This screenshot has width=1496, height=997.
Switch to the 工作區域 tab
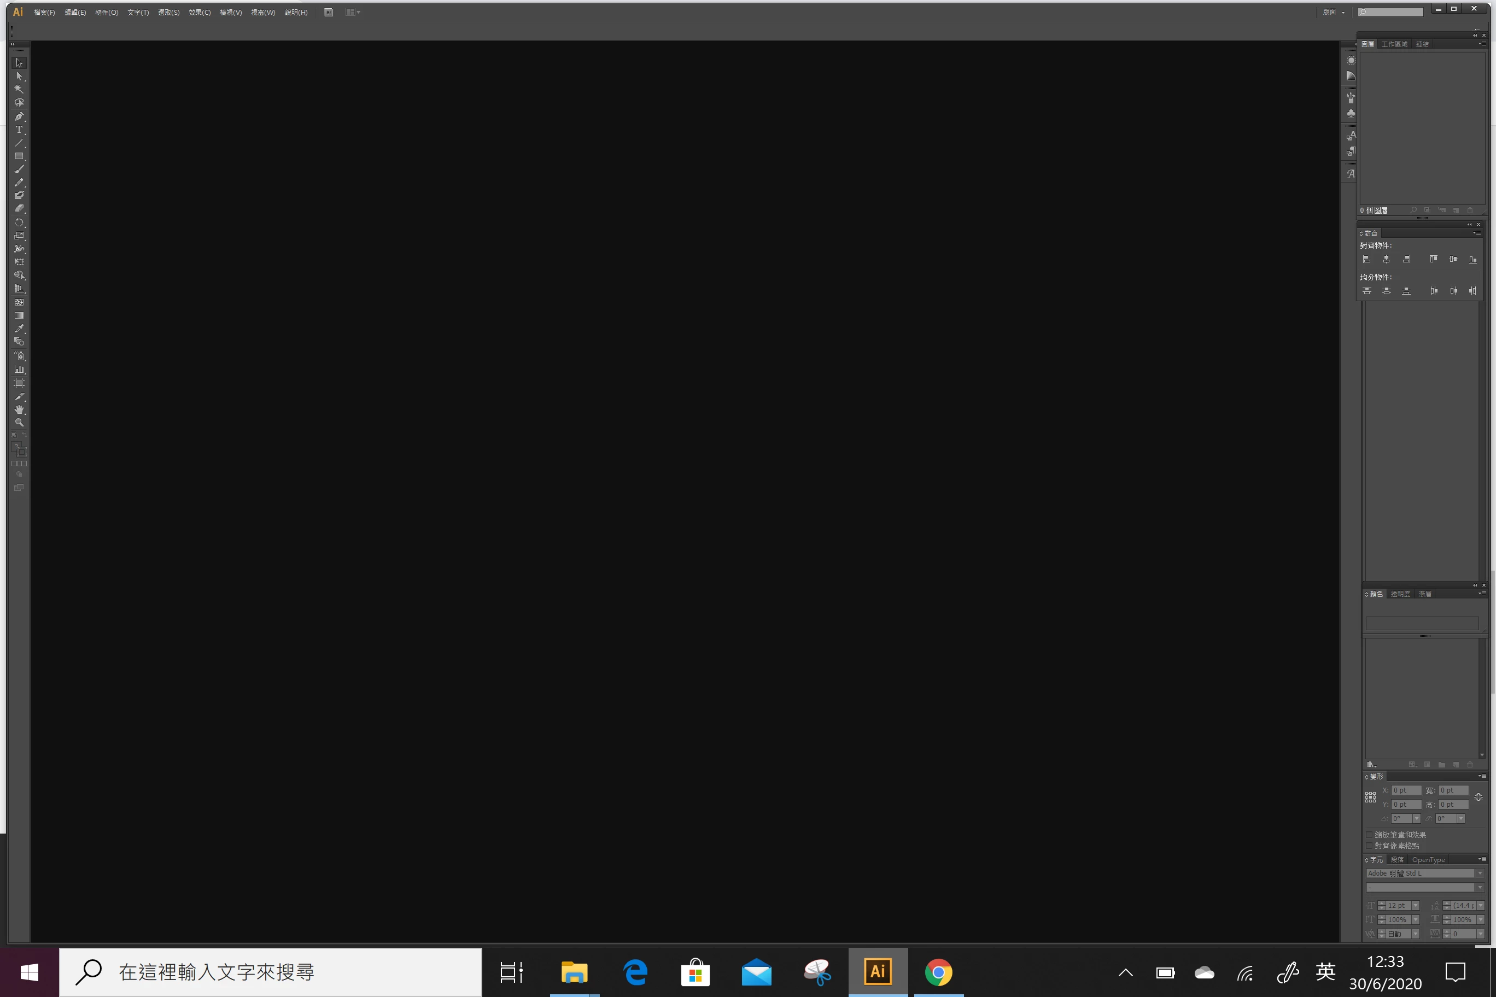point(1394,44)
